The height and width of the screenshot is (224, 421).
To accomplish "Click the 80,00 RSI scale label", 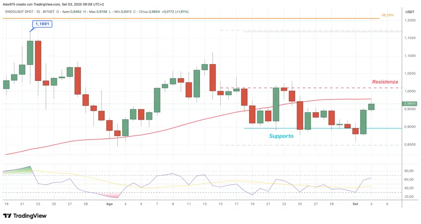I will (409, 171).
